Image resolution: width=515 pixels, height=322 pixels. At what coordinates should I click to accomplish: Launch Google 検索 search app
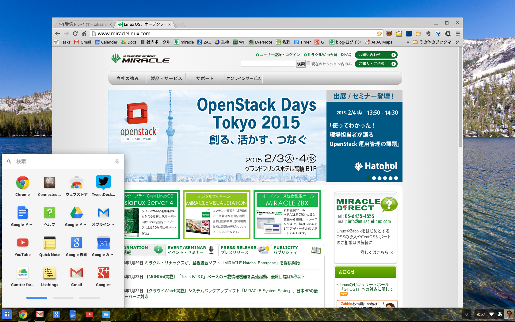tap(77, 246)
